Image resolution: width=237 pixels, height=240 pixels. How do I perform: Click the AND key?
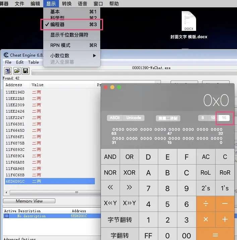(x=110, y=157)
